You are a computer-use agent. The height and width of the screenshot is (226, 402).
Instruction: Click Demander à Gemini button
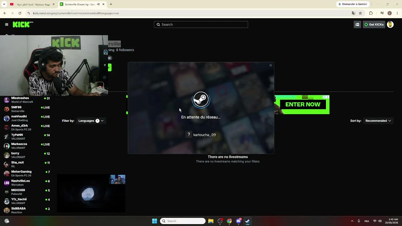[352, 4]
